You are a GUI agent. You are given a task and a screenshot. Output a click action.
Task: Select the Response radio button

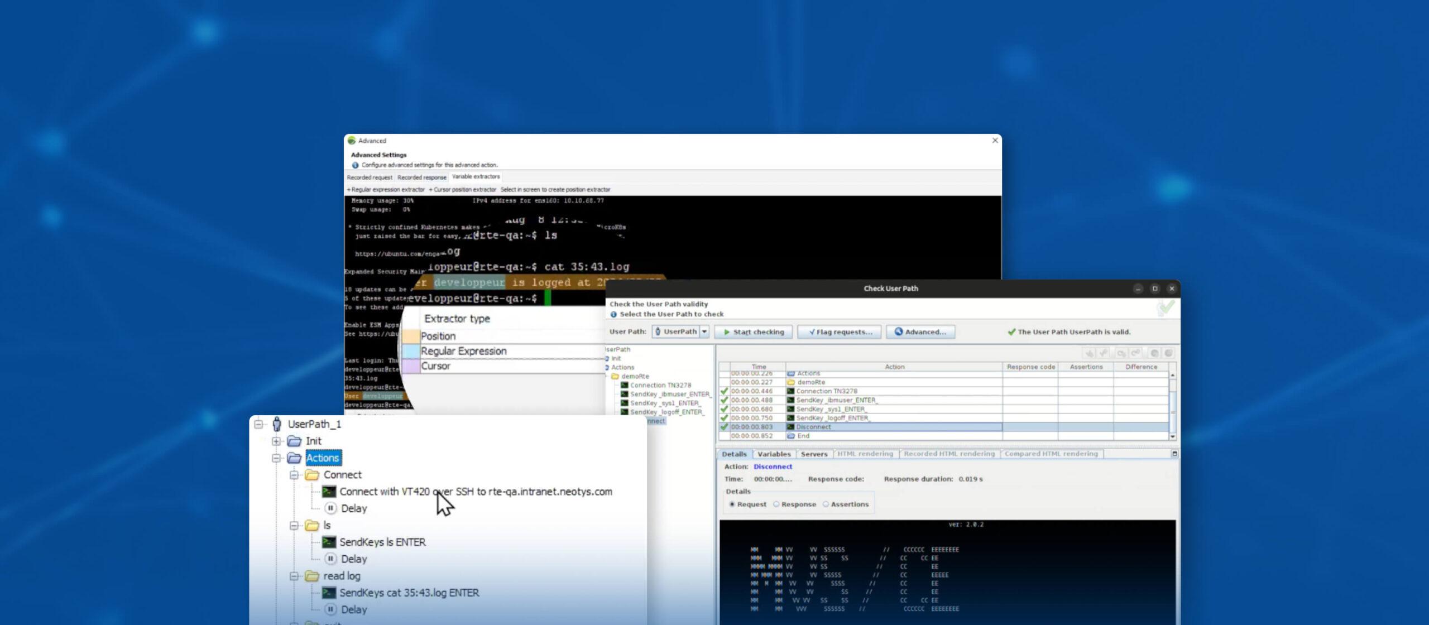(776, 504)
